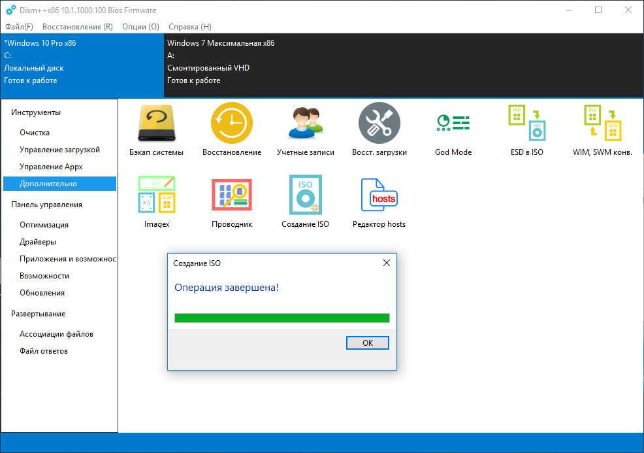This screenshot has width=644, height=453.
Task: Open Учетные записи user accounts tool
Action: [x=305, y=124]
